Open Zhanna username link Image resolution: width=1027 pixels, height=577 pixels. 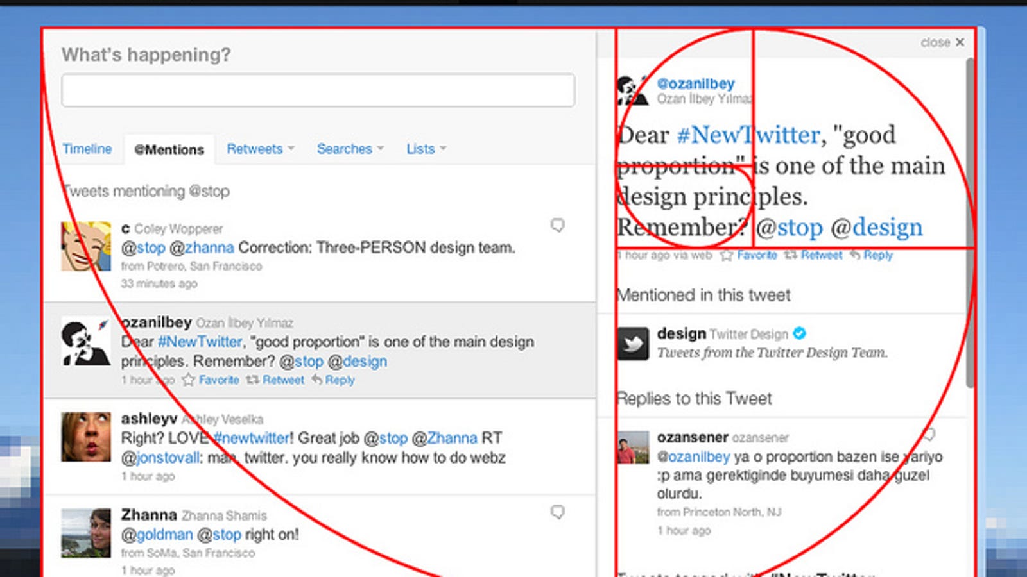click(x=149, y=515)
